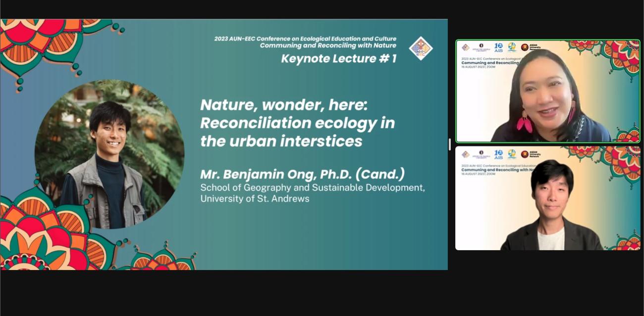Click the conference diamond logo on the slide
Viewport: 644px width, 316px height.
click(421, 48)
